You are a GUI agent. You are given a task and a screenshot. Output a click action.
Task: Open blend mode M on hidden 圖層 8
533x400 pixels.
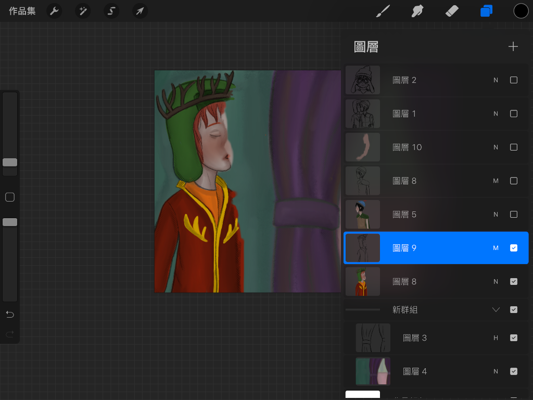pos(496,181)
